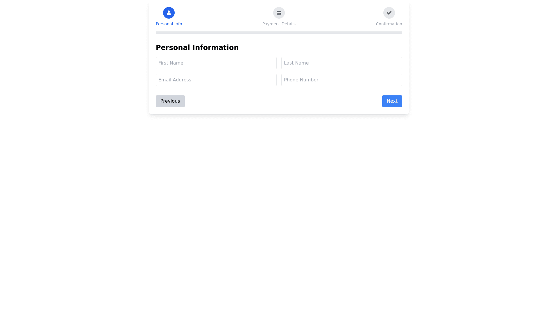Image resolution: width=558 pixels, height=314 pixels.
Task: Click the Last Name placeholder text
Action: pyautogui.click(x=296, y=63)
